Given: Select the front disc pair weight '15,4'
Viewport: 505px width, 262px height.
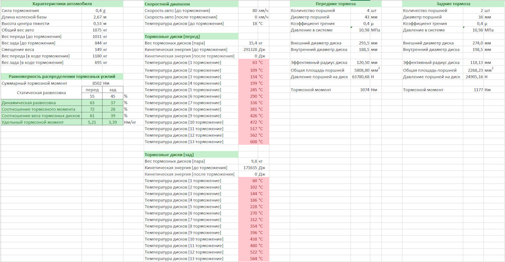Looking at the screenshot, I should point(248,43).
